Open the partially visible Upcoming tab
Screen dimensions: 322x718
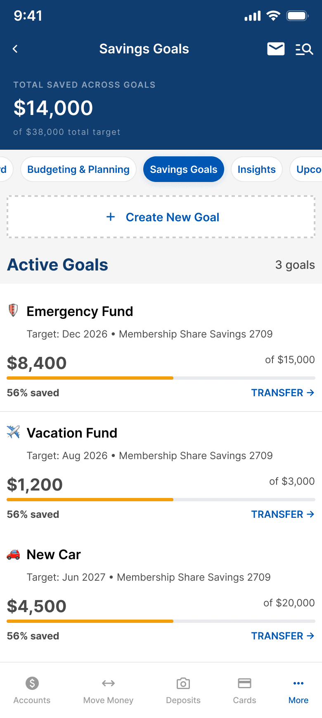point(308,170)
